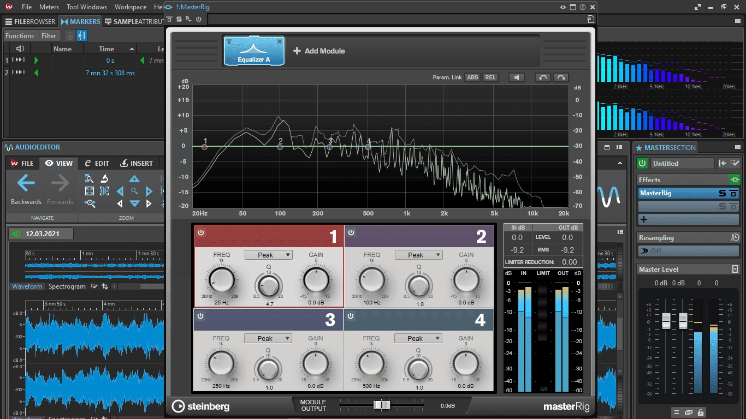Click the blue left arrow horizontal zoom icon
The image size is (746, 419).
click(120, 191)
